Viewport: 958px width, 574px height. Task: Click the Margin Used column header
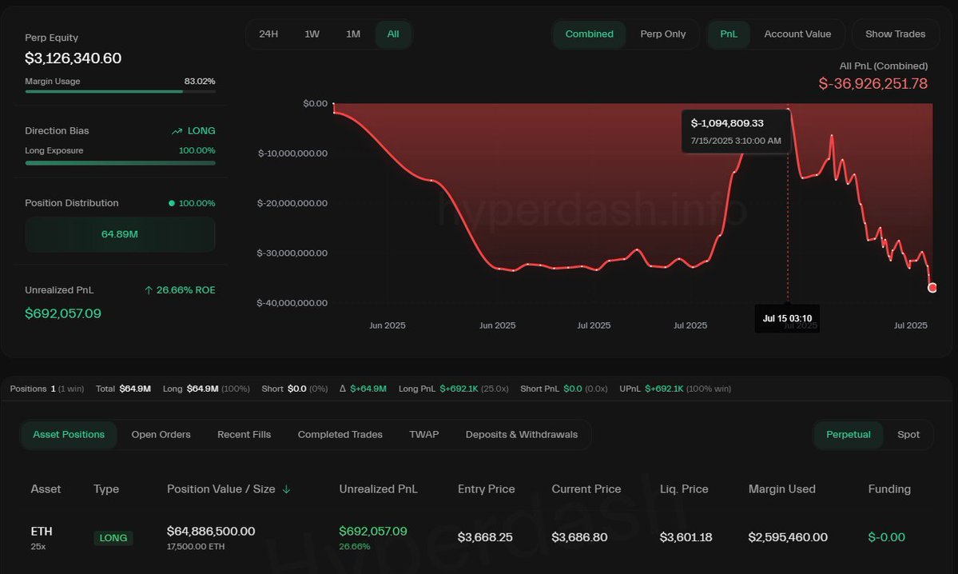[x=782, y=489]
